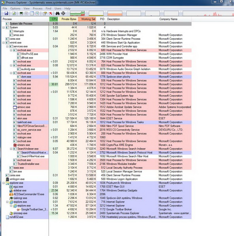
Task: Click the procexp.exe process icon
Action: click(11, 213)
